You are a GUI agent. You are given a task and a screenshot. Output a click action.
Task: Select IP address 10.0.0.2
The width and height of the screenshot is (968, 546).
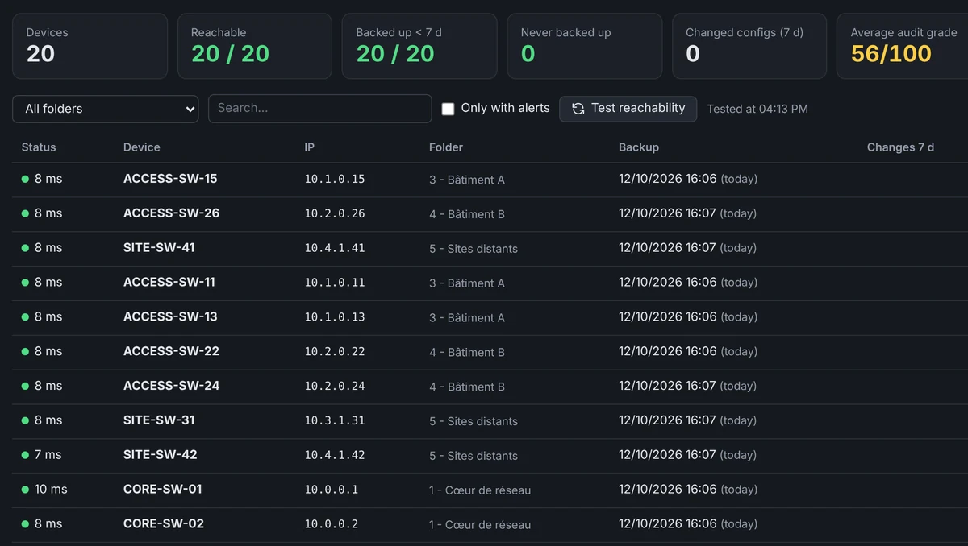pyautogui.click(x=332, y=524)
